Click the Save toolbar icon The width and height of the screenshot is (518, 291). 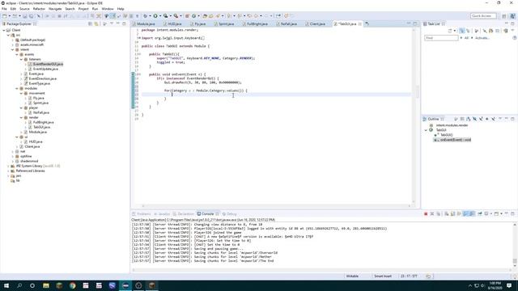[25, 16]
